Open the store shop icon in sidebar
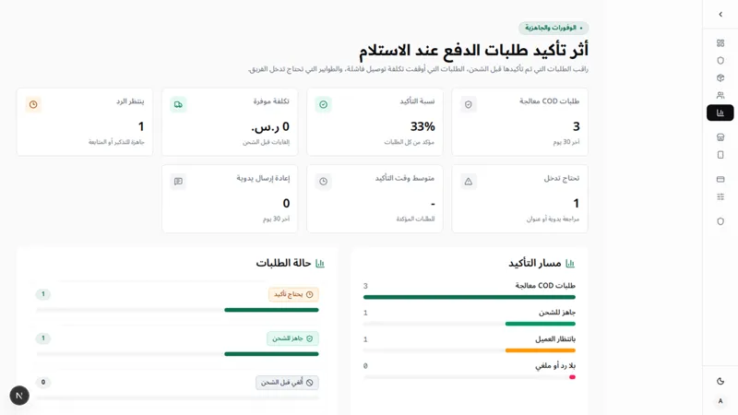 coord(720,137)
